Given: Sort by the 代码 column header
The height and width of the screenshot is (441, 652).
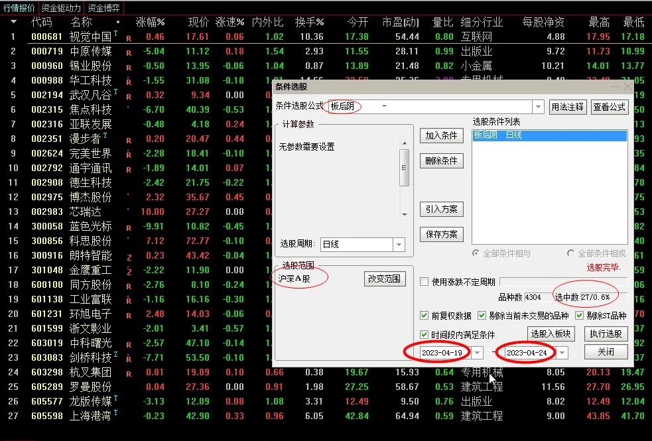Looking at the screenshot, I should (x=42, y=22).
